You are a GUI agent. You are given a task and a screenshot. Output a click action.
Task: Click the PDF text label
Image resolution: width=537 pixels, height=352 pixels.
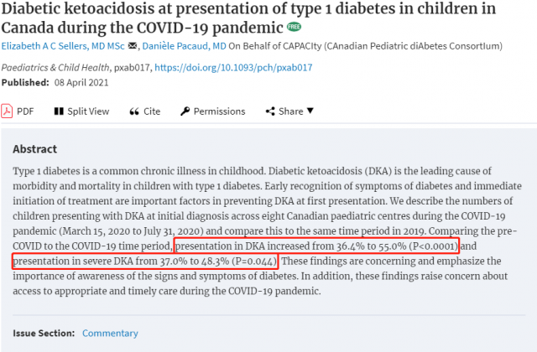(x=25, y=111)
